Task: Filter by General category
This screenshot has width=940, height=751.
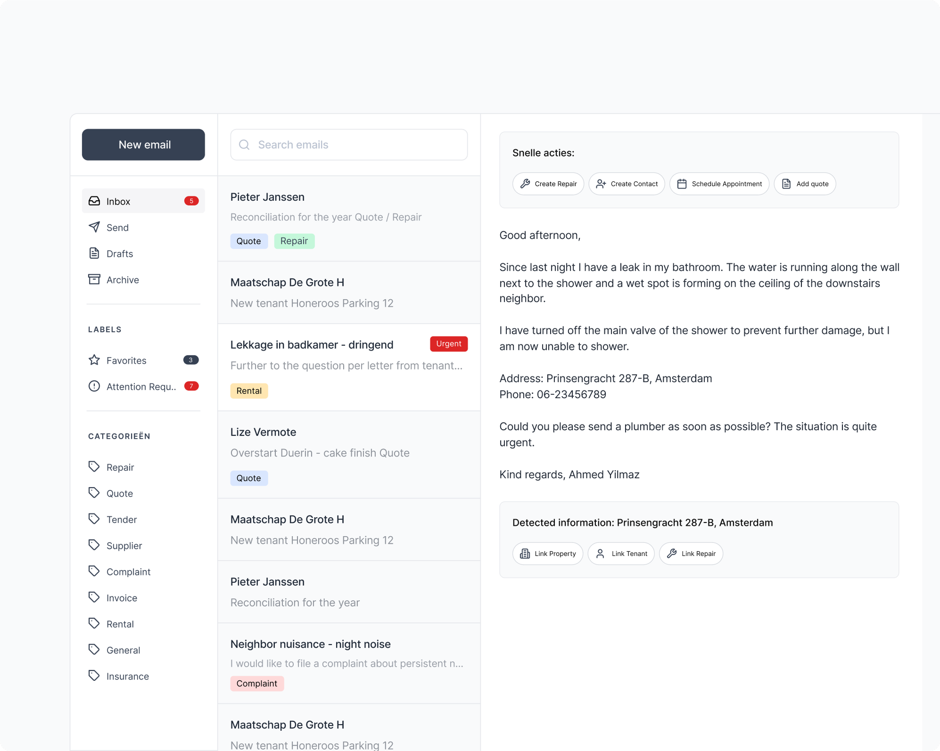Action: (143, 650)
